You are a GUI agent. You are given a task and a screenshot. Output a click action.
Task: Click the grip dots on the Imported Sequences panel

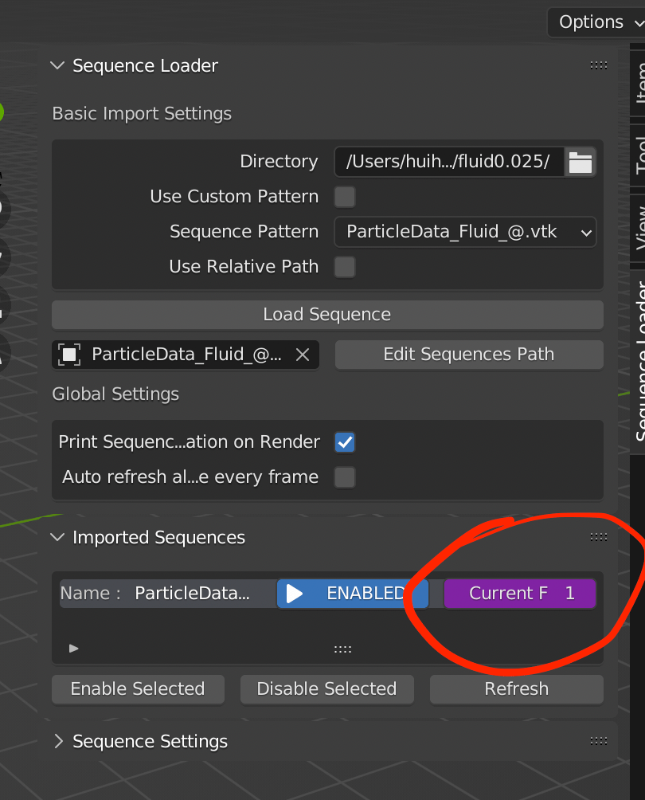coord(598,537)
